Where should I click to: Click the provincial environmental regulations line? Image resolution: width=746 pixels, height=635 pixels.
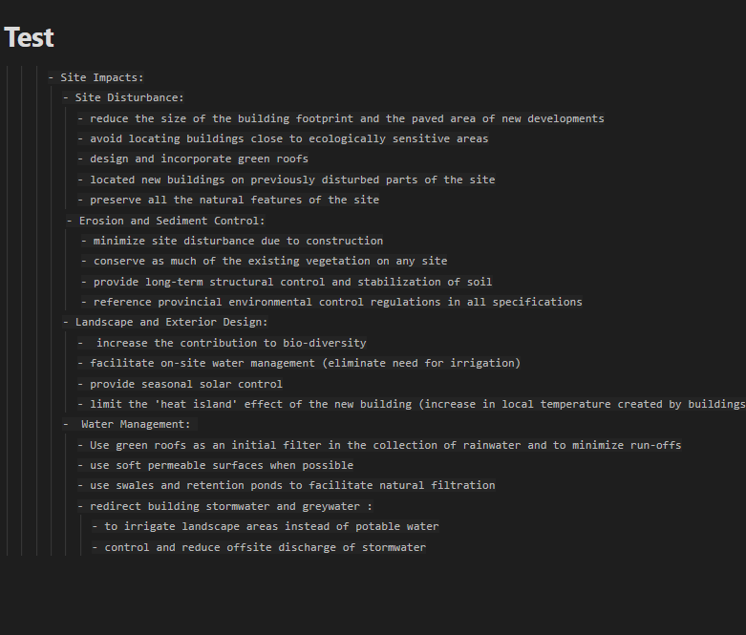coord(331,302)
